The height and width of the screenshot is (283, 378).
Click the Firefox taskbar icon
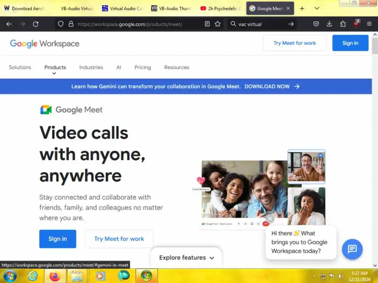pyautogui.click(x=55, y=276)
